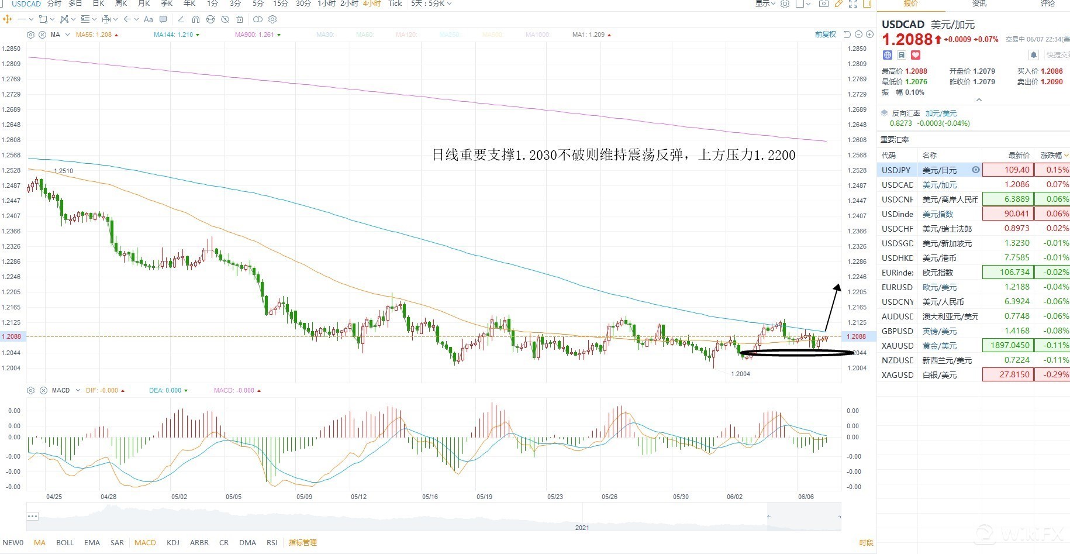Screen dimensions: 1070x554
Task: Click the trash icon to delete drawings
Action: point(240,19)
